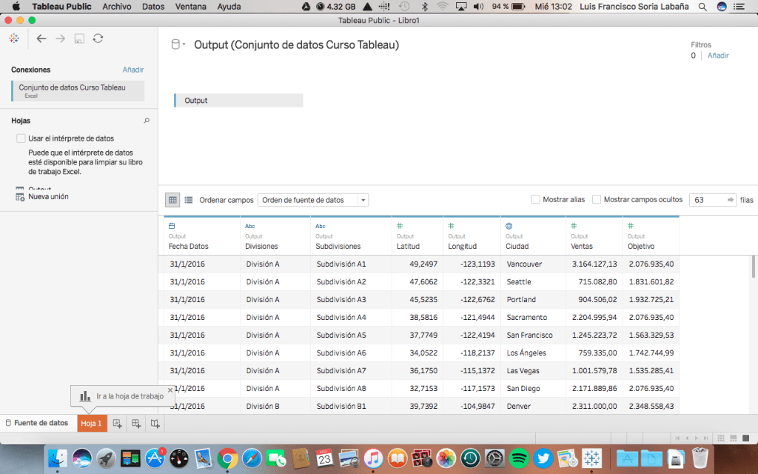
Task: Check Mostrar campos ocultos box
Action: 597,199
